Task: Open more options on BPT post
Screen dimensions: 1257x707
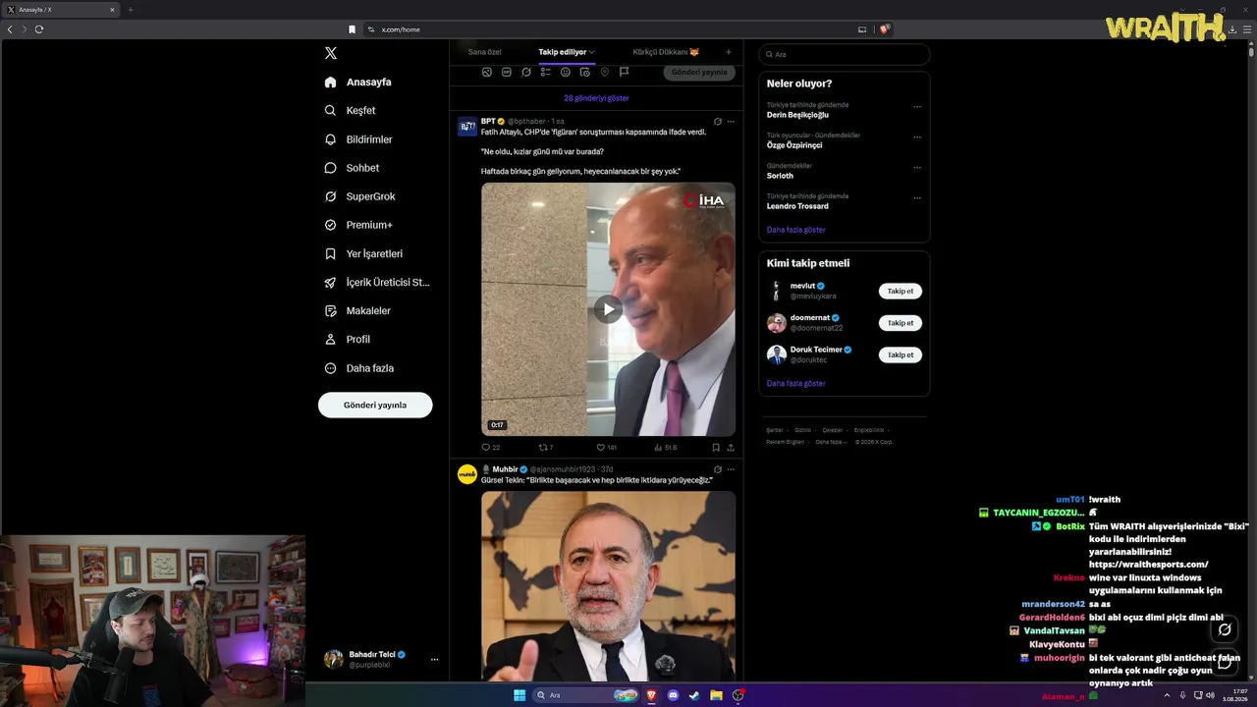Action: click(x=731, y=122)
